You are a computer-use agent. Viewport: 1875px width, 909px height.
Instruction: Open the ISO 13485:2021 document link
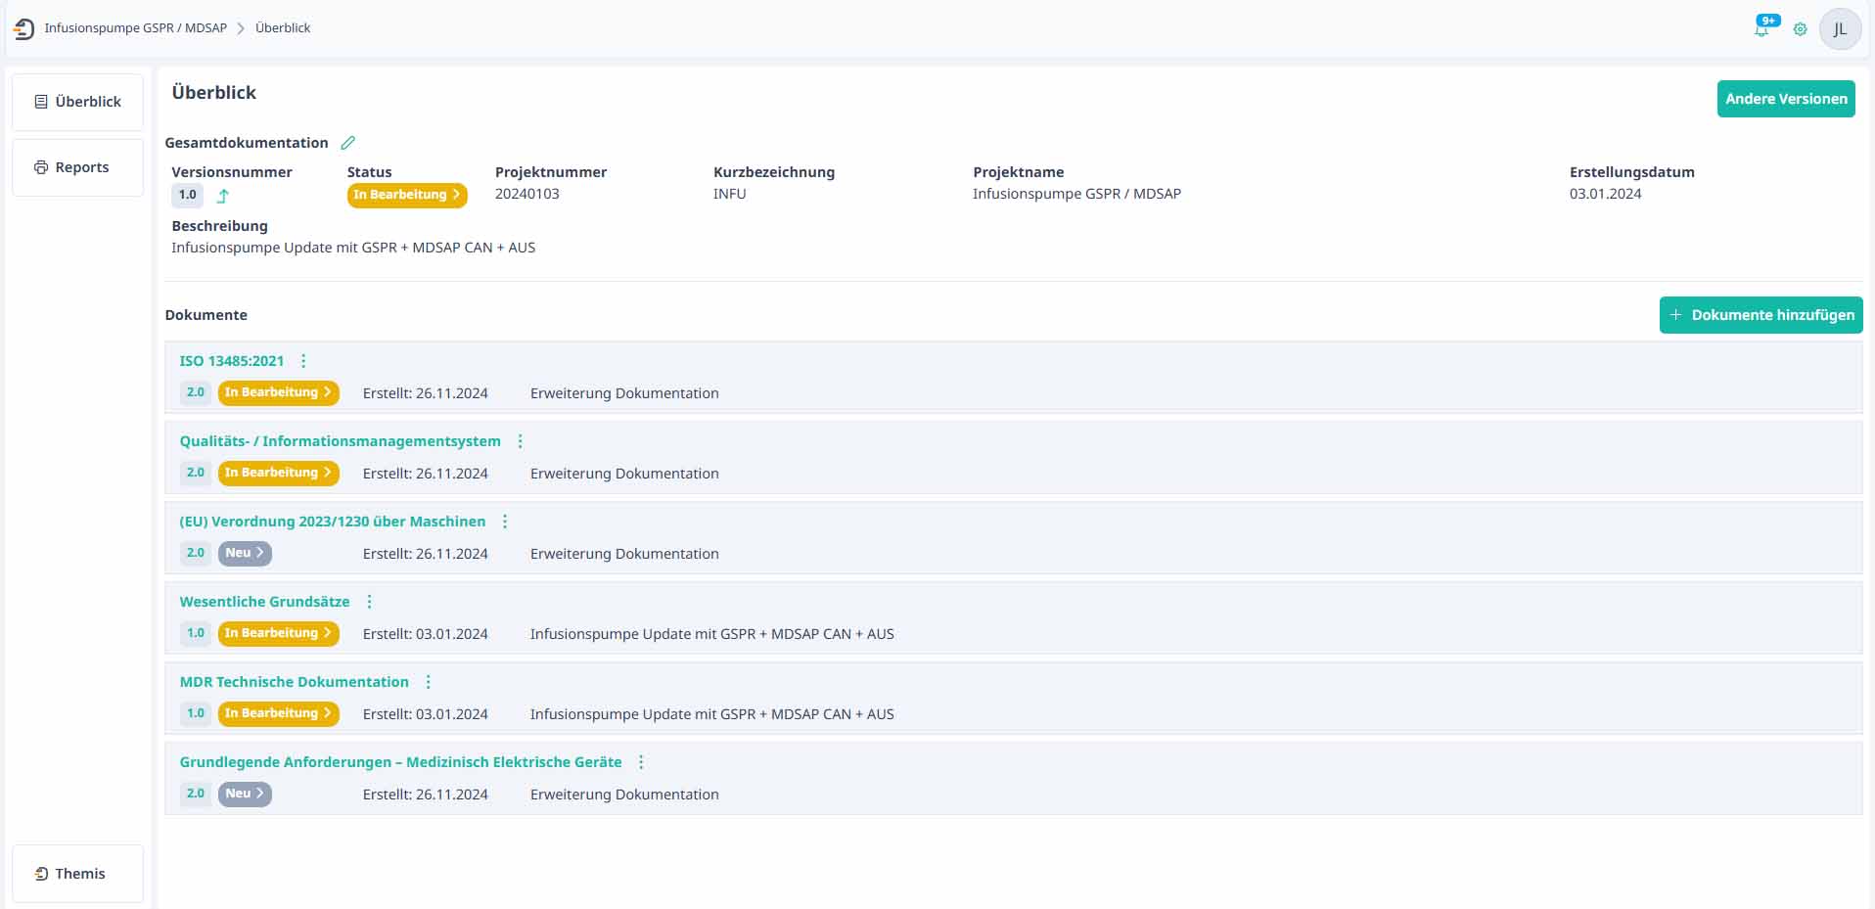click(x=232, y=361)
